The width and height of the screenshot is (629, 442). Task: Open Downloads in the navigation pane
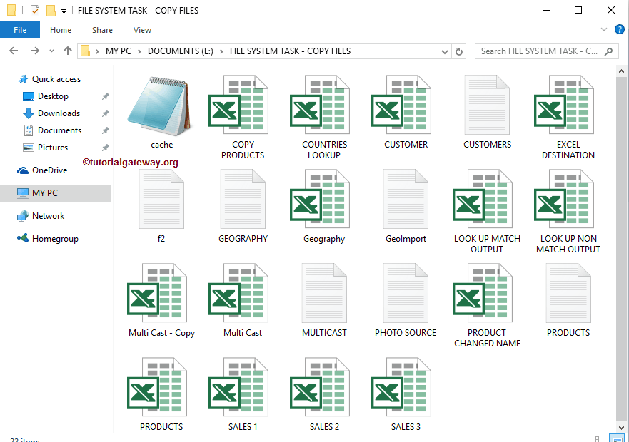pos(59,113)
